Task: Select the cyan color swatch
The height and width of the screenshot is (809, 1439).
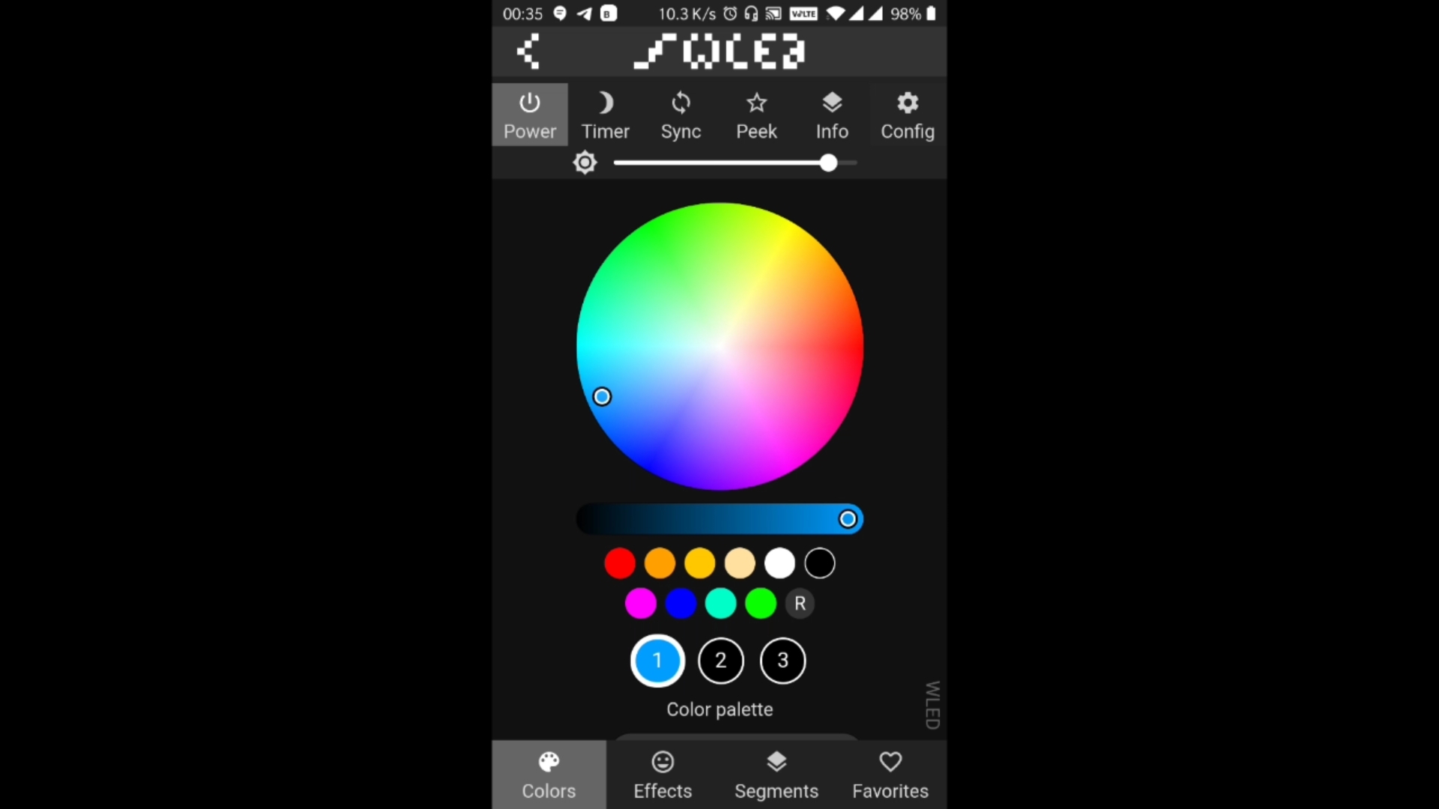Action: 720,602
